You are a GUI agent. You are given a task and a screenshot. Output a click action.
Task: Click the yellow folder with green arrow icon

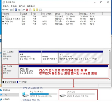coord(34,10)
